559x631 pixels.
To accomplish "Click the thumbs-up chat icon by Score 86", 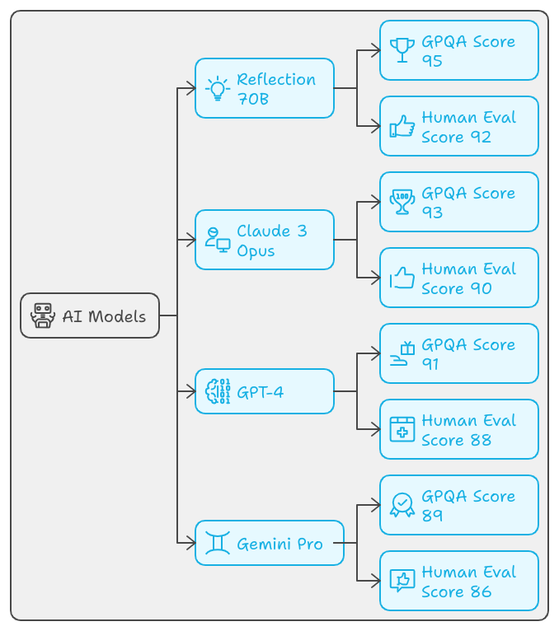I will [x=402, y=581].
